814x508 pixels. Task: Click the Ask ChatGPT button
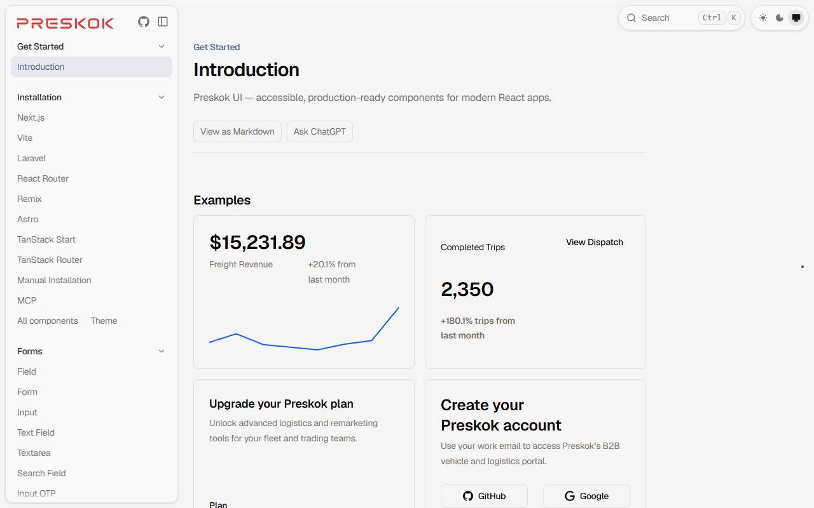(x=320, y=131)
